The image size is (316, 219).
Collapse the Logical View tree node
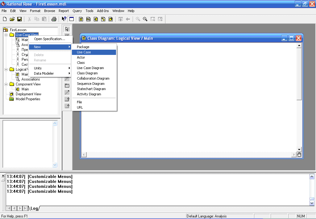(6, 69)
